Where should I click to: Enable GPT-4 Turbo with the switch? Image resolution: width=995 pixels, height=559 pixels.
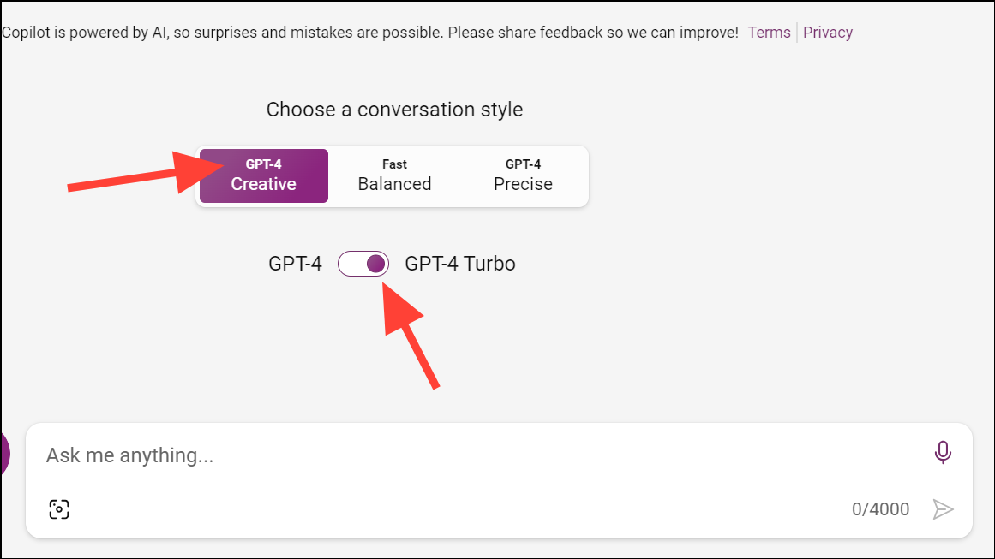click(363, 264)
